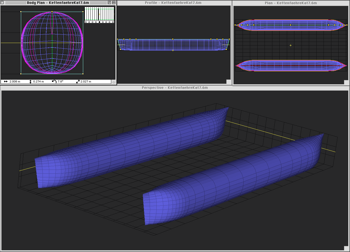The height and width of the screenshot is (252, 350).
Task: Click the Body Plan window zoom box
Action: coord(109,2)
